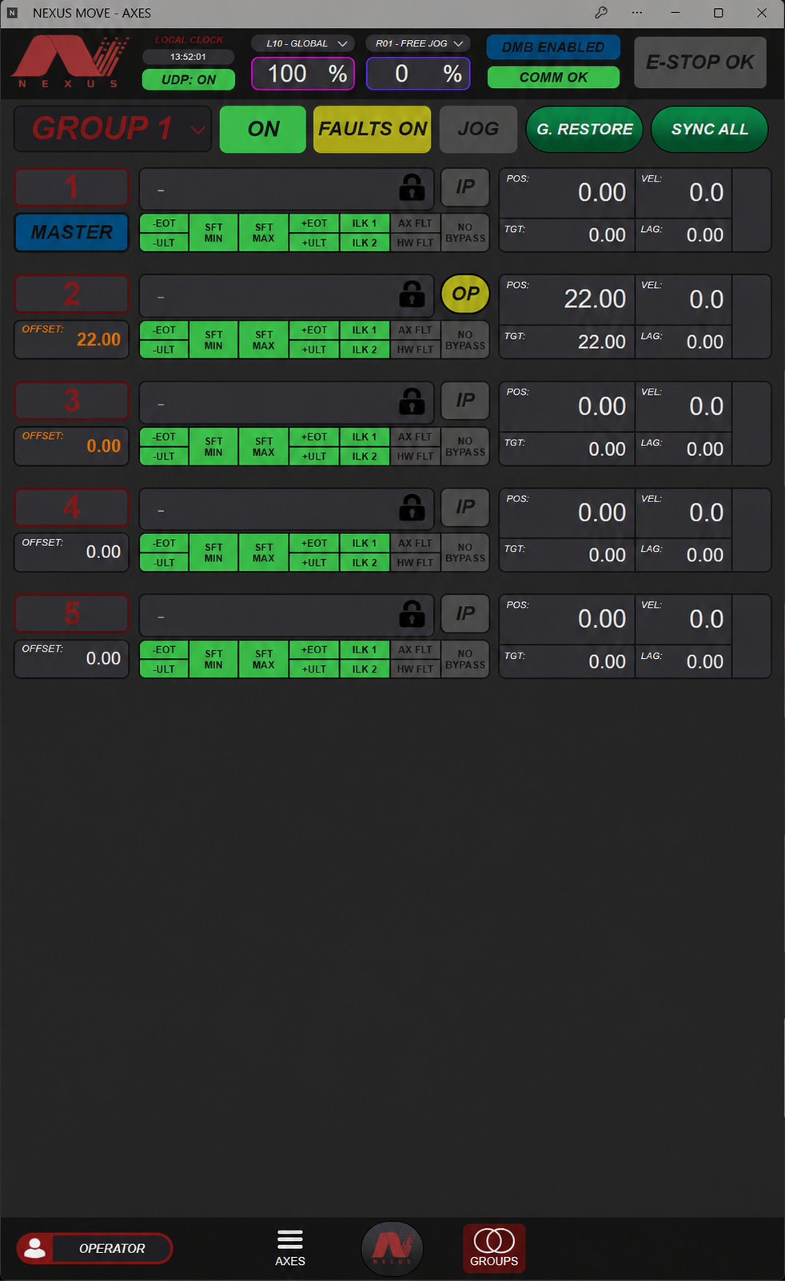Click the lock icon on axis 4
This screenshot has height=1281, width=785.
(x=412, y=508)
